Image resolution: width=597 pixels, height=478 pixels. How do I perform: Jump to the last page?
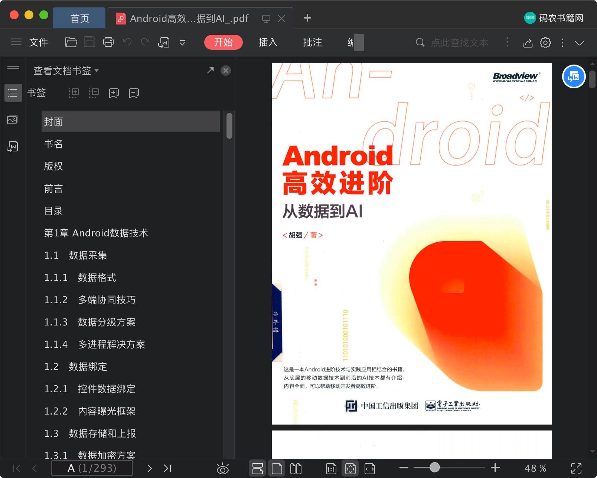[x=167, y=468]
